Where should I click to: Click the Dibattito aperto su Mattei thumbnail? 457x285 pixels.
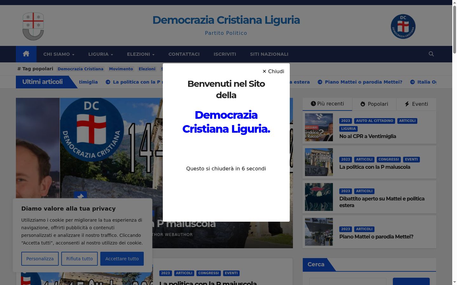(319, 197)
